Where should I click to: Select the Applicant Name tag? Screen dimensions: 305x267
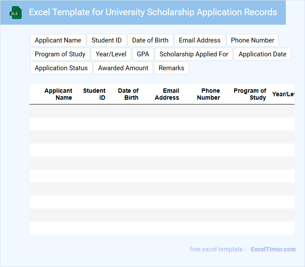58,40
